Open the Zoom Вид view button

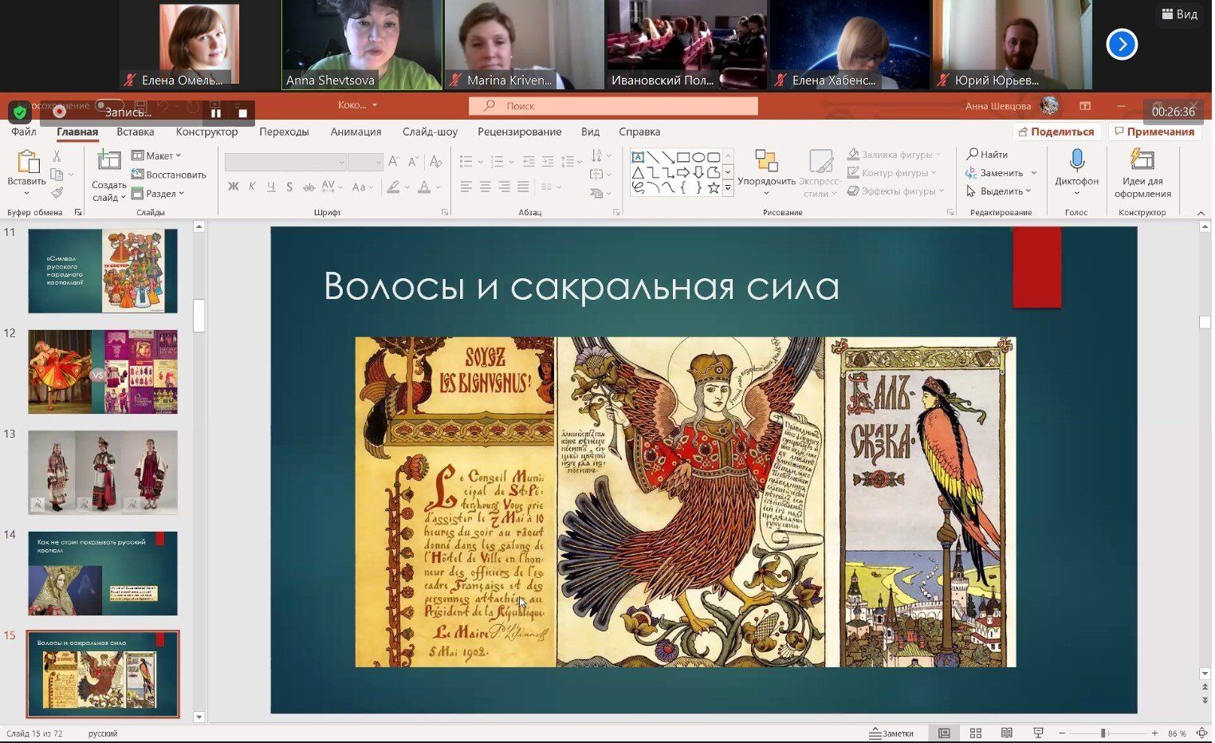tap(1179, 14)
